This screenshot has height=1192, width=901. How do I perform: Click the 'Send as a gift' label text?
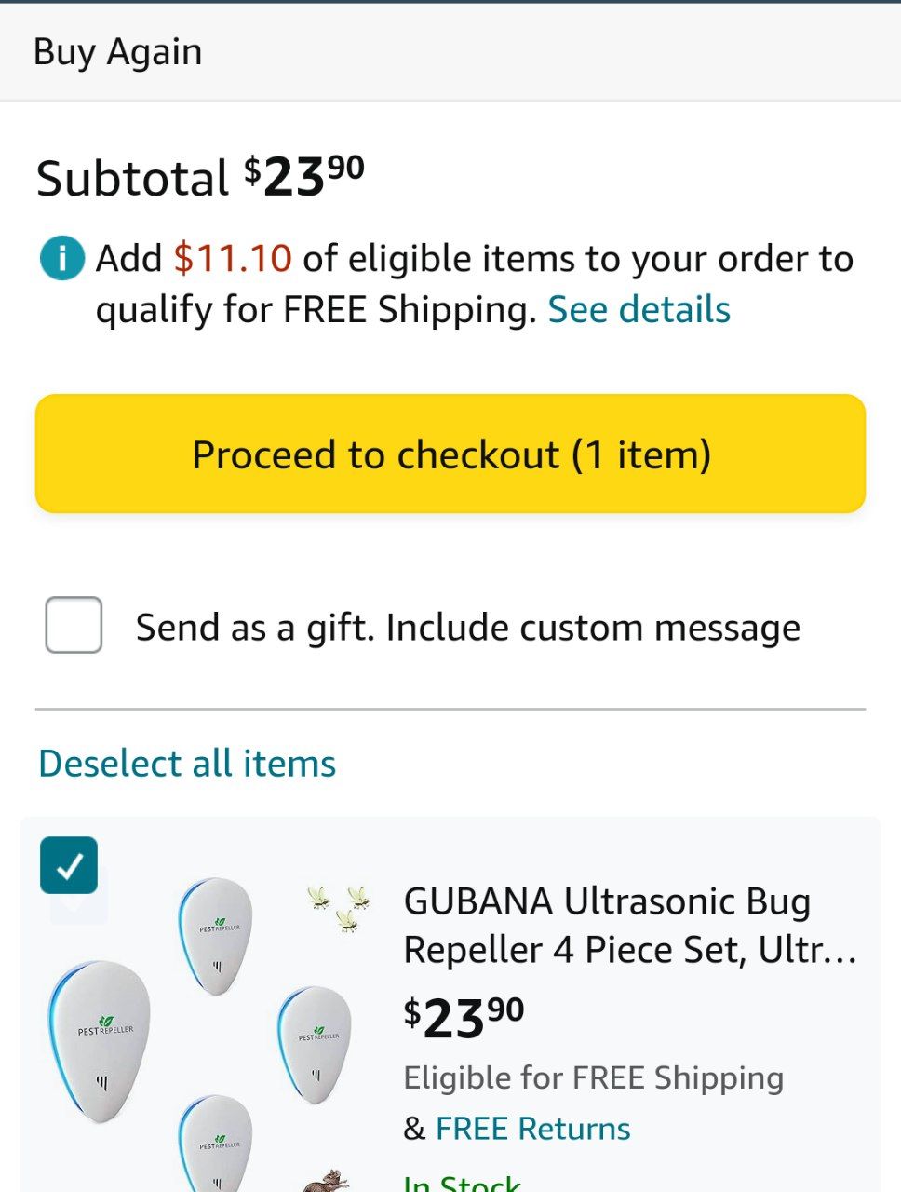tap(467, 628)
